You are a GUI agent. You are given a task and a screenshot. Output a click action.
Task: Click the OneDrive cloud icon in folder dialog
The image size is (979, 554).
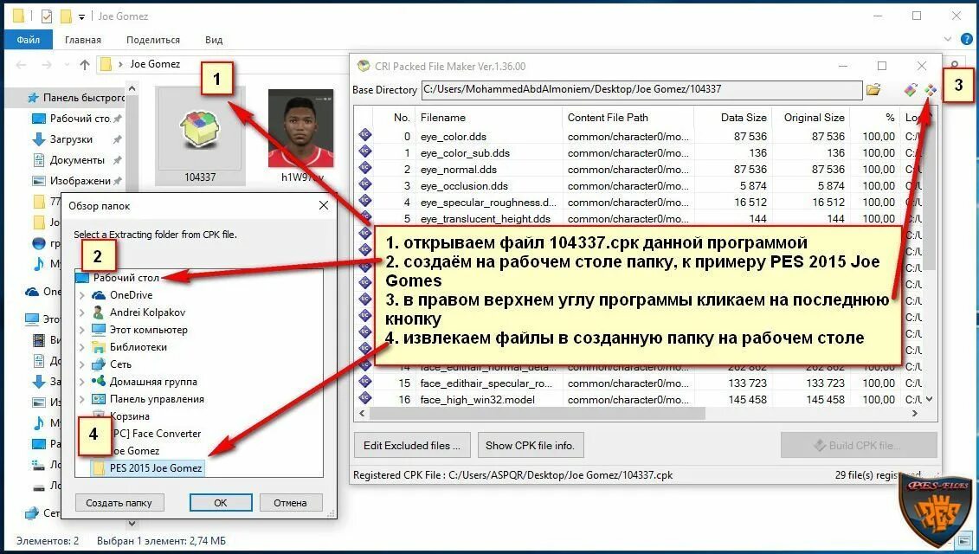click(99, 295)
